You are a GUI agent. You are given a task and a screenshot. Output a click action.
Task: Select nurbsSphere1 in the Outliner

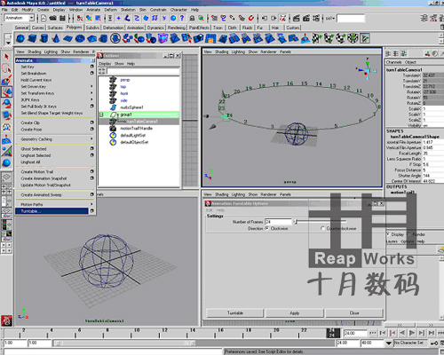click(131, 107)
